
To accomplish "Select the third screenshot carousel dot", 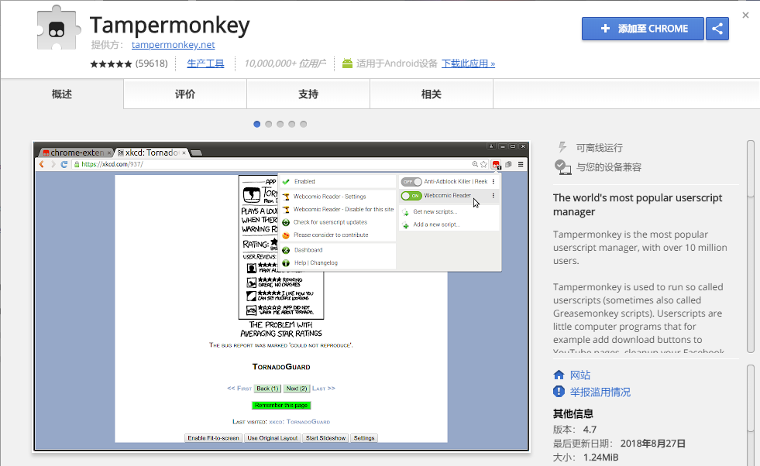I will 280,124.
